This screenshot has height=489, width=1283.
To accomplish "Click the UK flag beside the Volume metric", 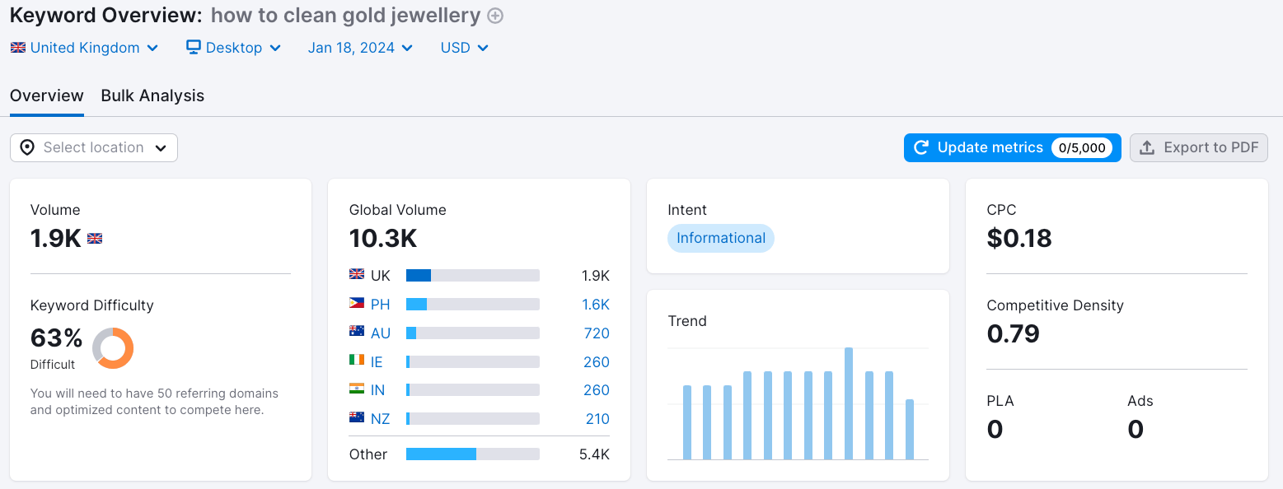I will (x=95, y=238).
